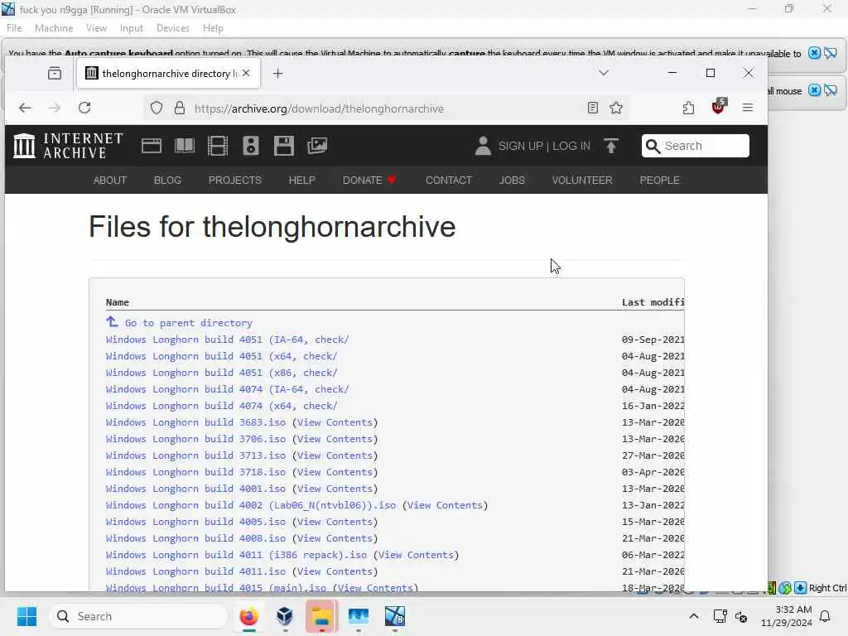
Task: Click the LOG IN link
Action: [571, 146]
